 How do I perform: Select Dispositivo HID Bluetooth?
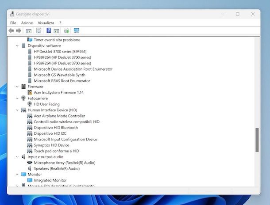(56, 128)
